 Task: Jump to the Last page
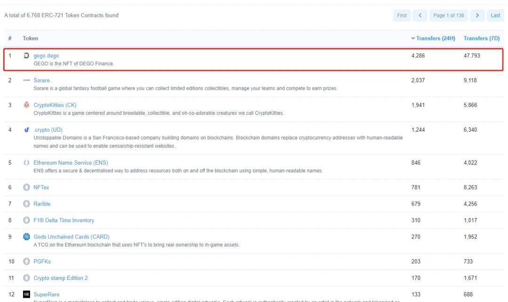pos(495,15)
